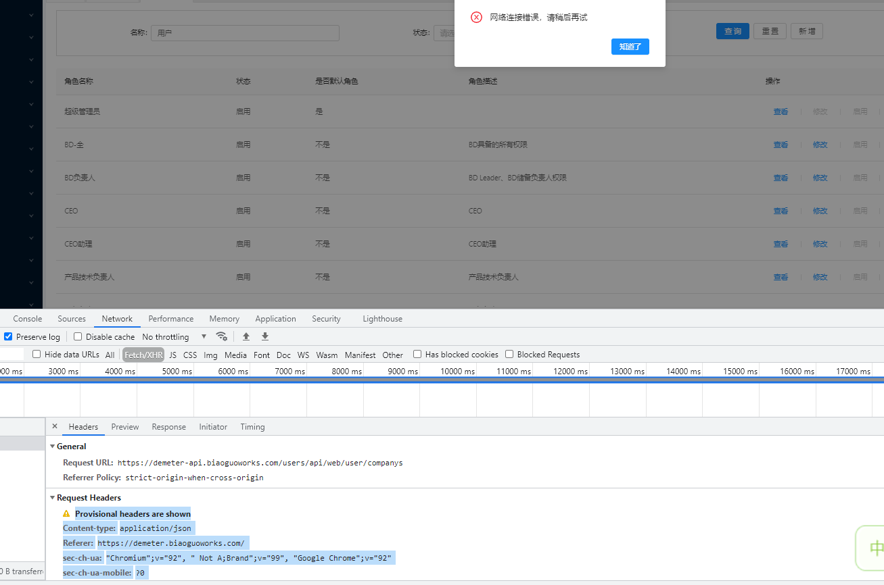
Task: Open the network conditions icon
Action: pyautogui.click(x=221, y=336)
